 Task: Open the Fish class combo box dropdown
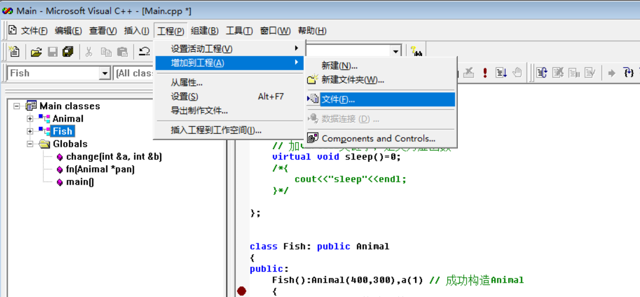(105, 73)
